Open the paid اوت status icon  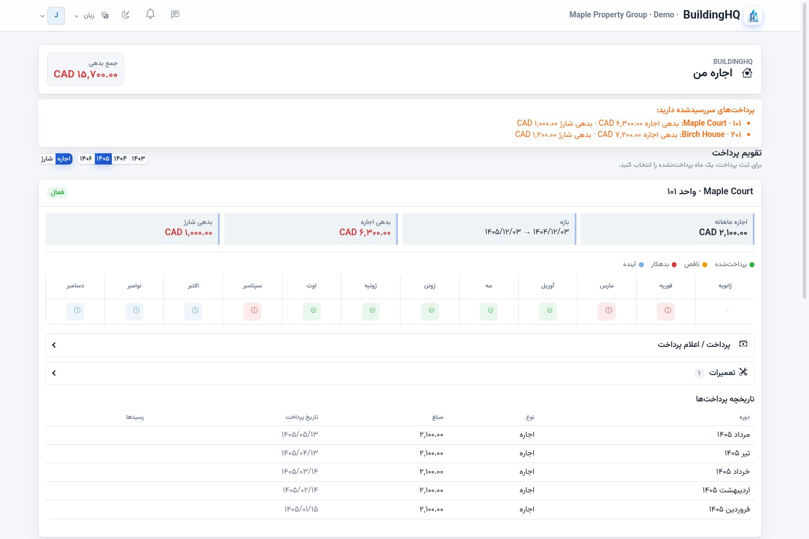[x=312, y=310]
